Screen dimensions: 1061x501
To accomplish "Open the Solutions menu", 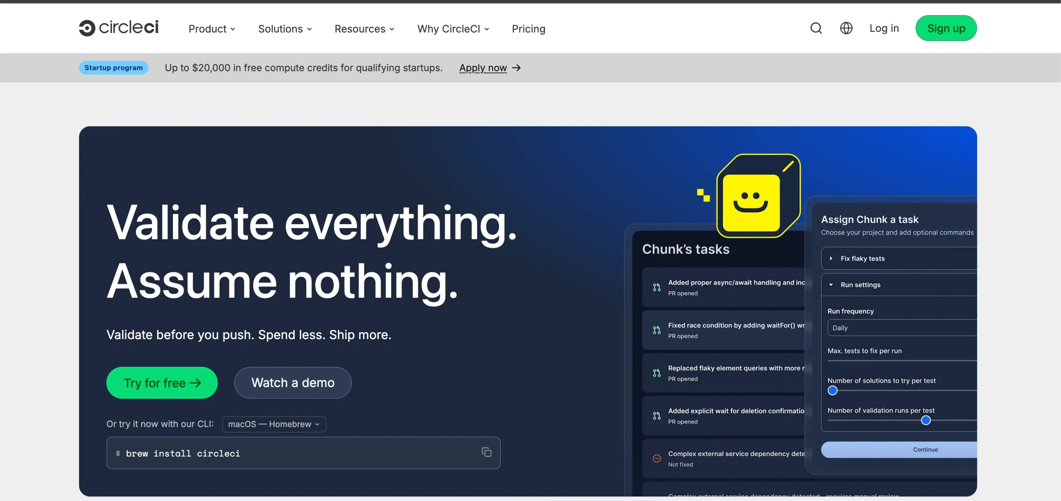I will (285, 29).
